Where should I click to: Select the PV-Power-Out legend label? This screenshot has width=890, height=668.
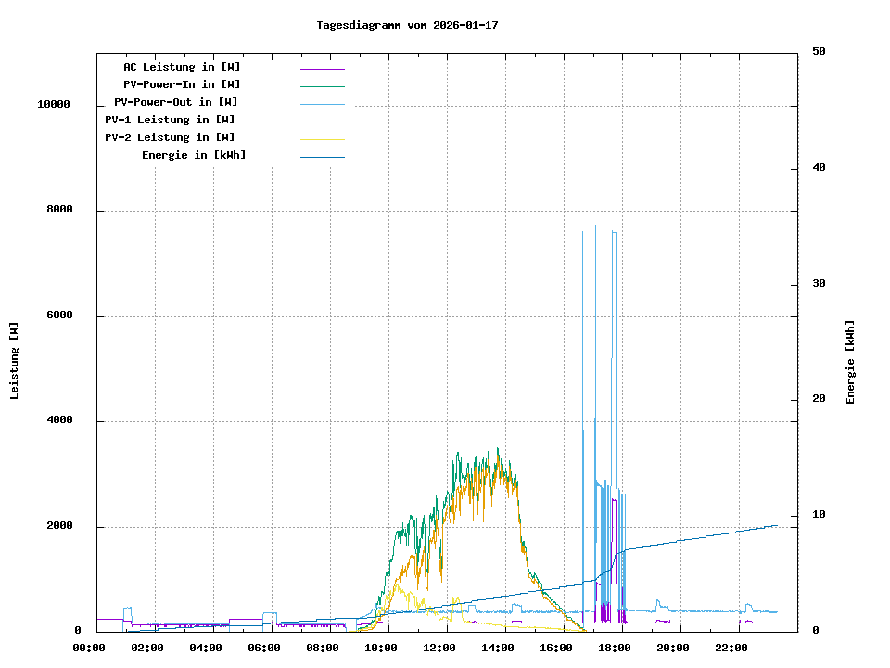coord(175,102)
